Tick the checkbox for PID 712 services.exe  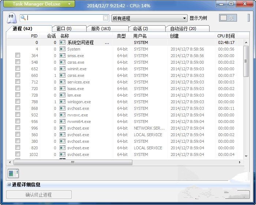pos(18,82)
